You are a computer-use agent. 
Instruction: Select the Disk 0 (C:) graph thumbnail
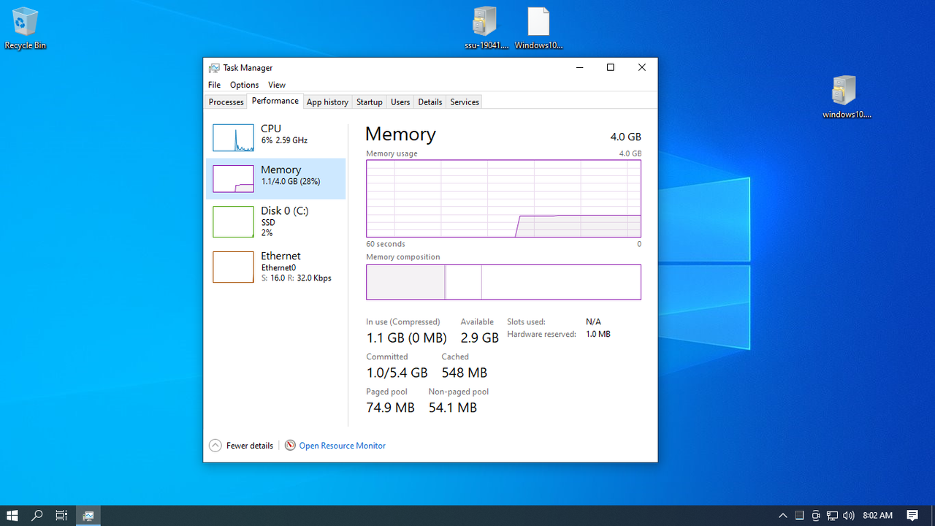tap(233, 221)
